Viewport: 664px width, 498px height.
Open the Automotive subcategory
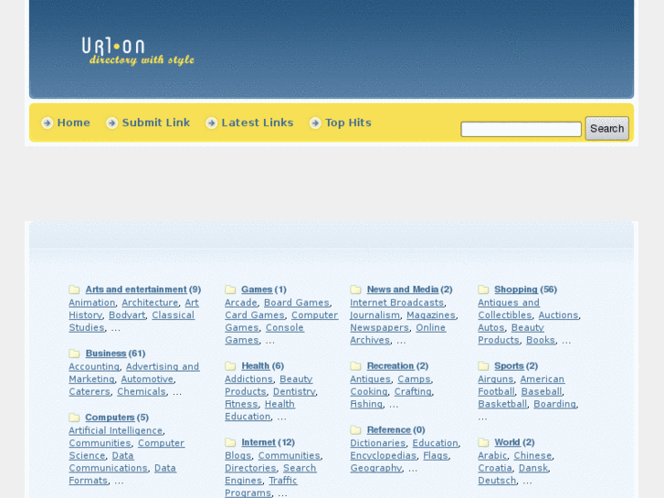(x=147, y=379)
